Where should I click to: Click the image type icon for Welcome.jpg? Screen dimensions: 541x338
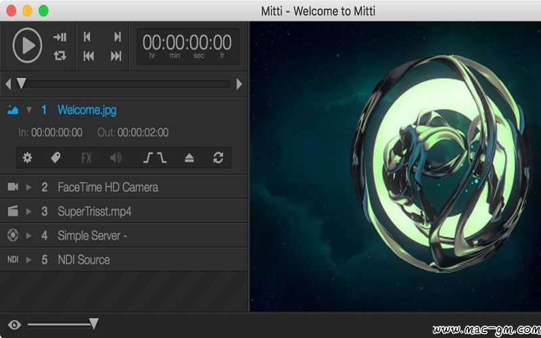point(13,110)
